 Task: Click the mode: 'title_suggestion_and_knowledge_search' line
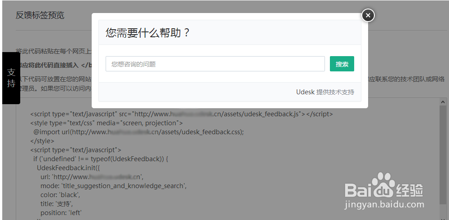(x=114, y=186)
